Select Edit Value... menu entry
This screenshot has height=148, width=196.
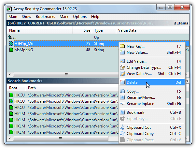point(152,61)
